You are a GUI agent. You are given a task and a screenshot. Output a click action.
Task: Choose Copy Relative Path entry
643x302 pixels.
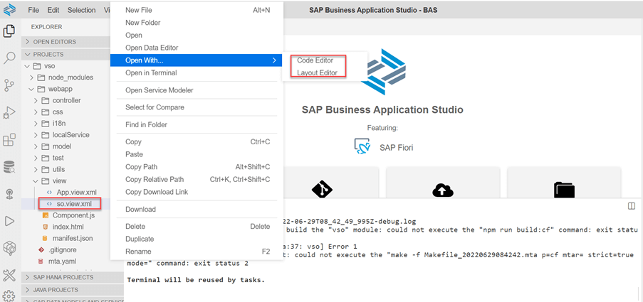click(x=197, y=179)
